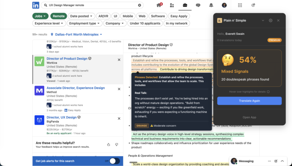This screenshot has height=166, width=292.
Task: Open Messaging chat bubble icon
Action: (198, 5)
